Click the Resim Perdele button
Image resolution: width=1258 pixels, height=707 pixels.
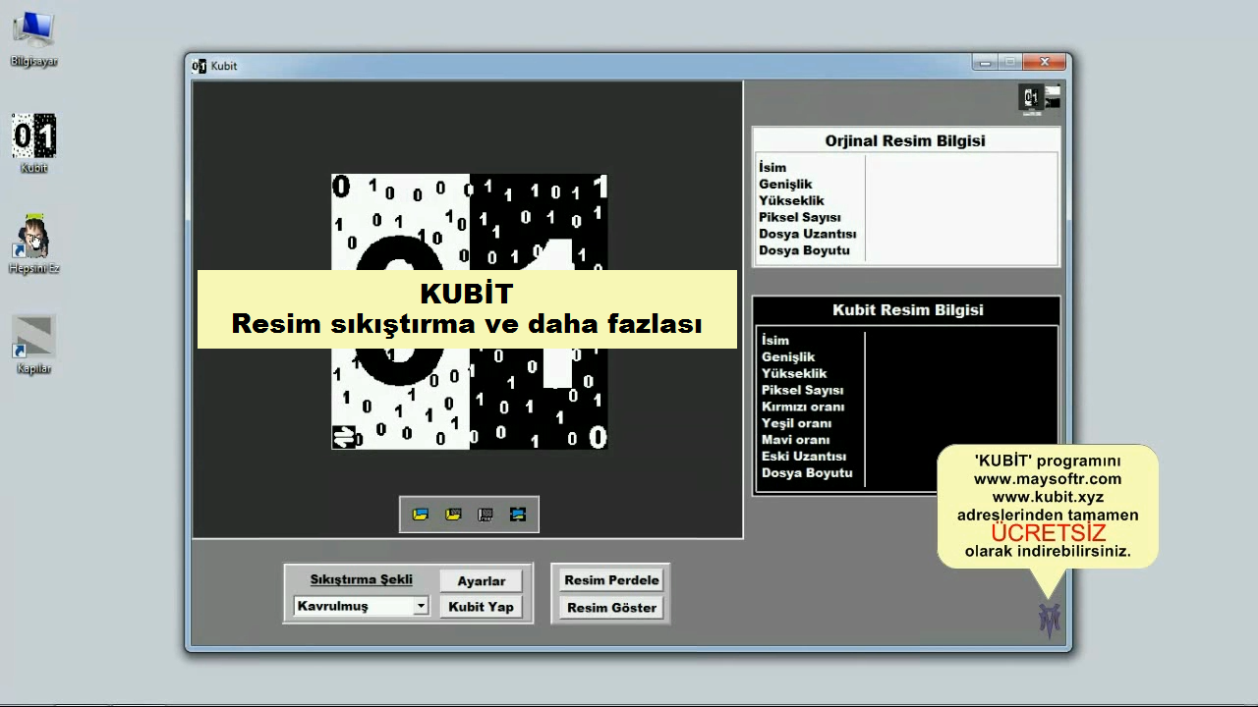(611, 580)
